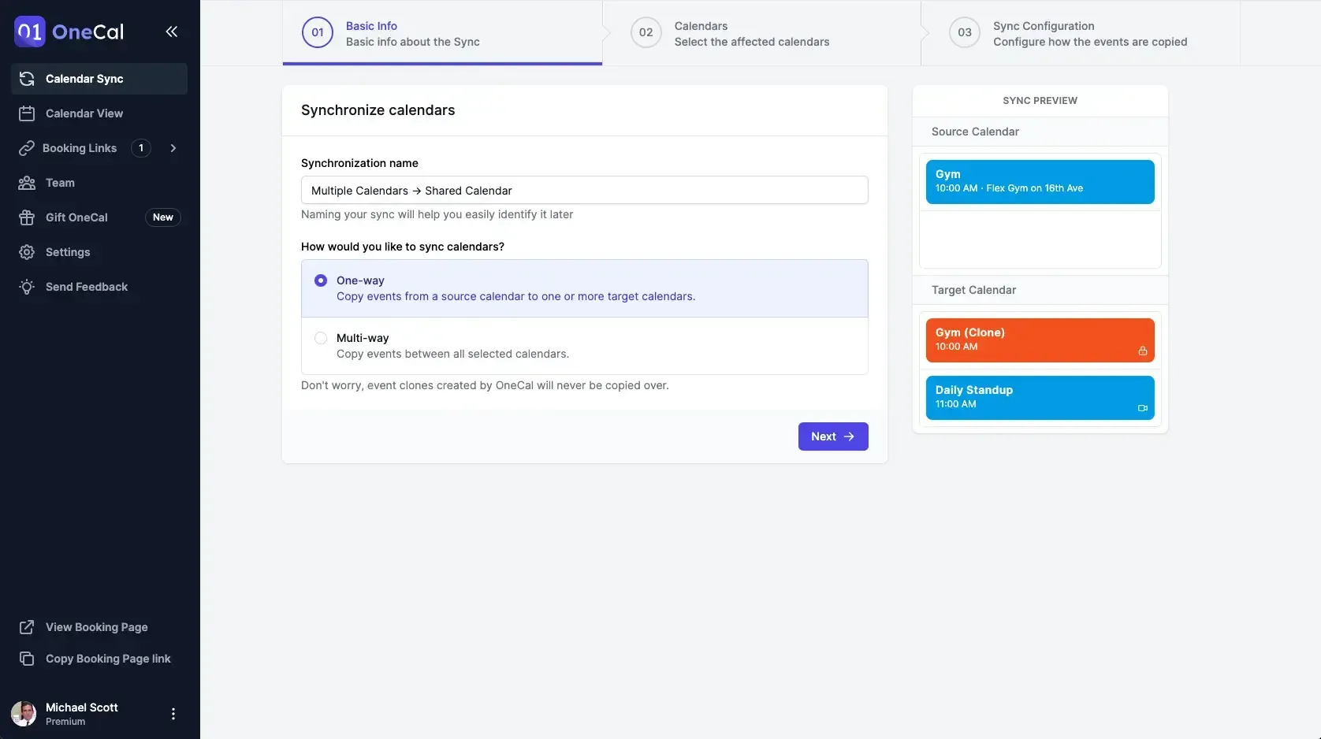Collapse the sidebar with the chevron button
This screenshot has width=1321, height=739.
(x=172, y=32)
